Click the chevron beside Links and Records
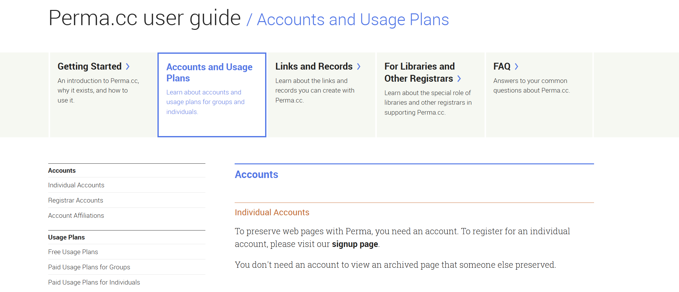The width and height of the screenshot is (679, 292). pyautogui.click(x=358, y=66)
